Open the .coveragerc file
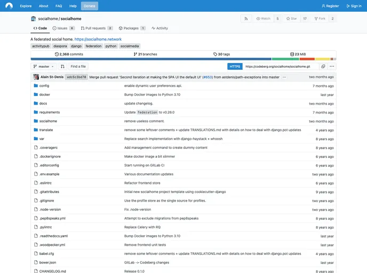The height and width of the screenshot is (273, 367). (x=49, y=148)
